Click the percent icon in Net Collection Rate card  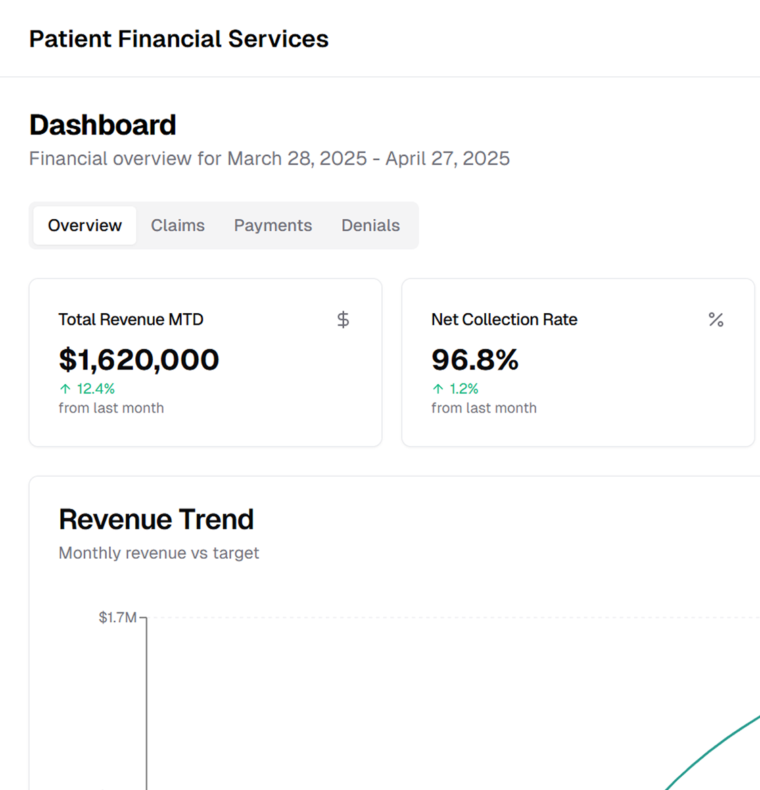[x=715, y=319]
